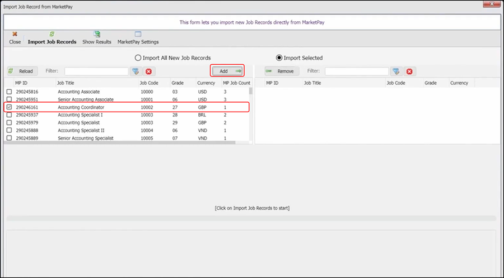Open MarketPay Settings
Image resolution: width=504 pixels, height=278 pixels.
(138, 35)
